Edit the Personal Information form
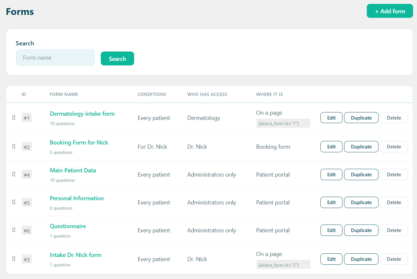 [331, 202]
